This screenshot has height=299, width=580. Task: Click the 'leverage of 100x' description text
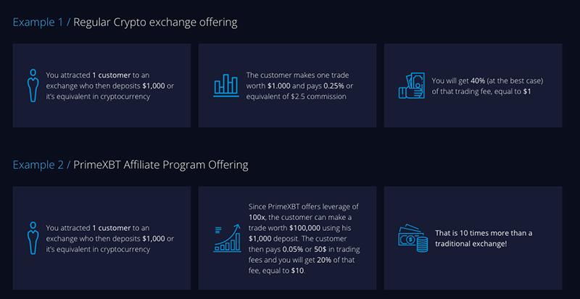point(304,211)
